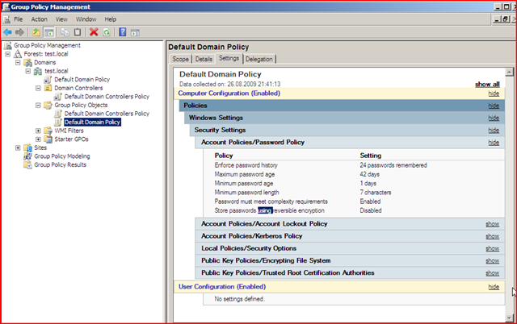Image resolution: width=517 pixels, height=324 pixels.
Task: Expand the WMI Filters node
Action: 38,131
